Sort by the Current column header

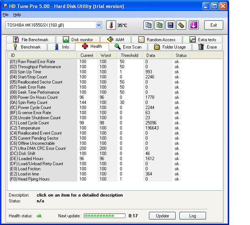coord(87,55)
